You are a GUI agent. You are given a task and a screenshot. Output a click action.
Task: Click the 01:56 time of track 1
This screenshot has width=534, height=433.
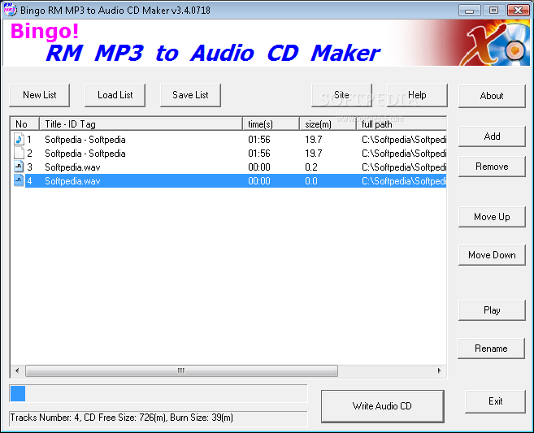tap(259, 140)
